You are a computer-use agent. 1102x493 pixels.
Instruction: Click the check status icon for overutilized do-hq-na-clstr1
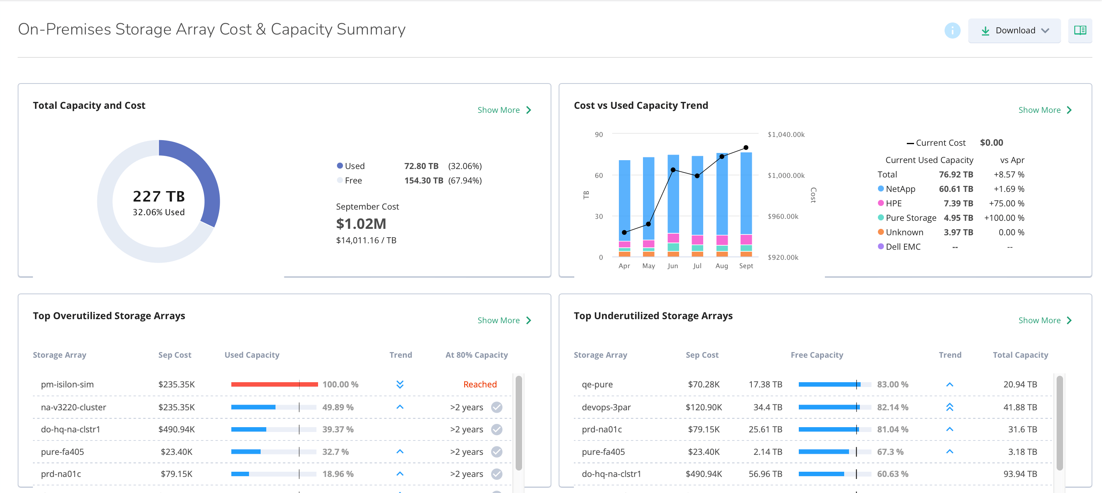496,429
